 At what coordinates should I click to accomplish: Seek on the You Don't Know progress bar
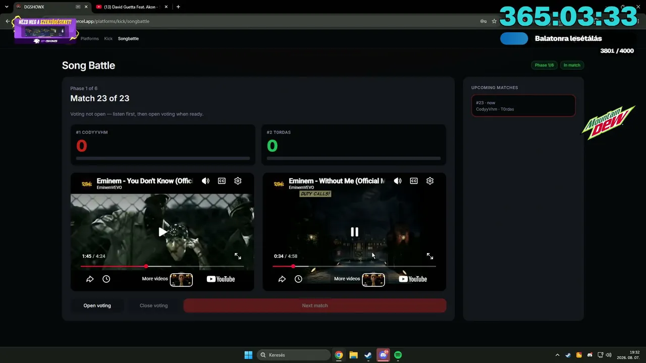[162, 266]
